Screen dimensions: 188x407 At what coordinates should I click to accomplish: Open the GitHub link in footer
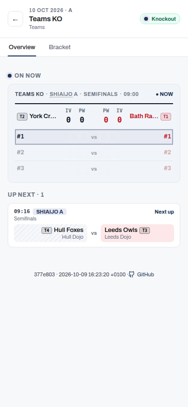(141, 274)
